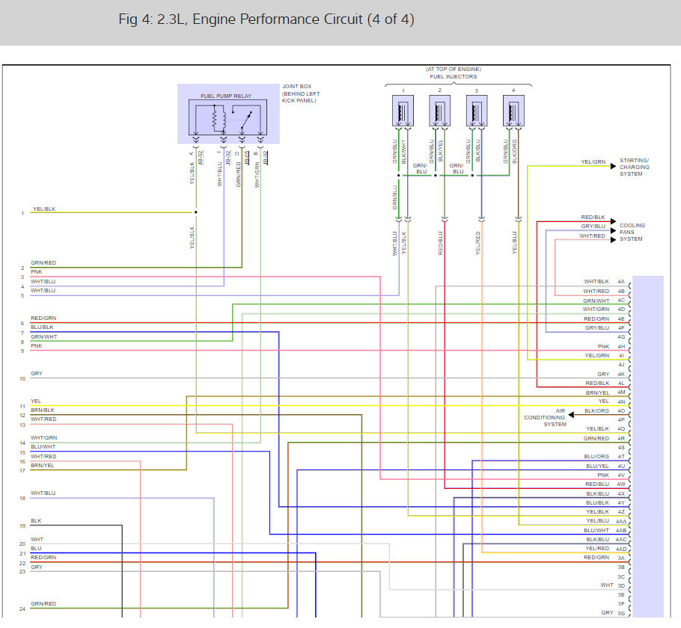Click the vertical WHT/GRN label at relay terminal B

point(257,175)
